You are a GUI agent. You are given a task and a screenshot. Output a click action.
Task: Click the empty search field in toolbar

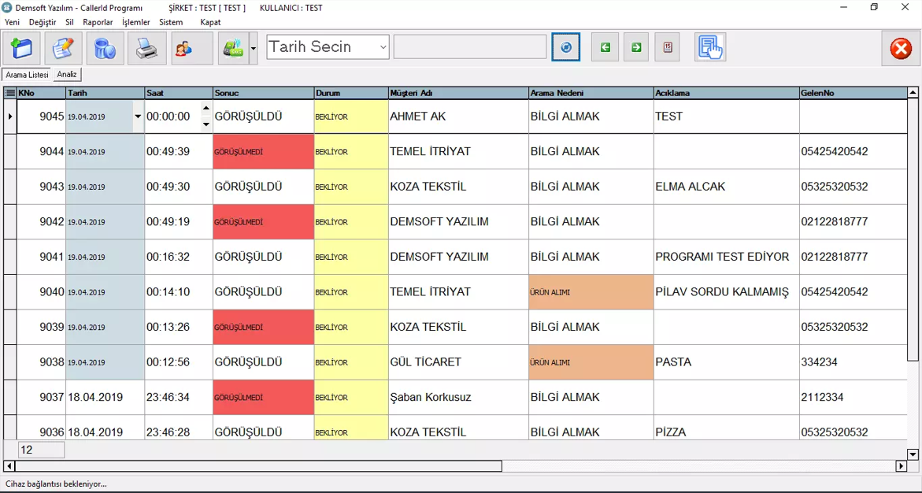pos(469,47)
